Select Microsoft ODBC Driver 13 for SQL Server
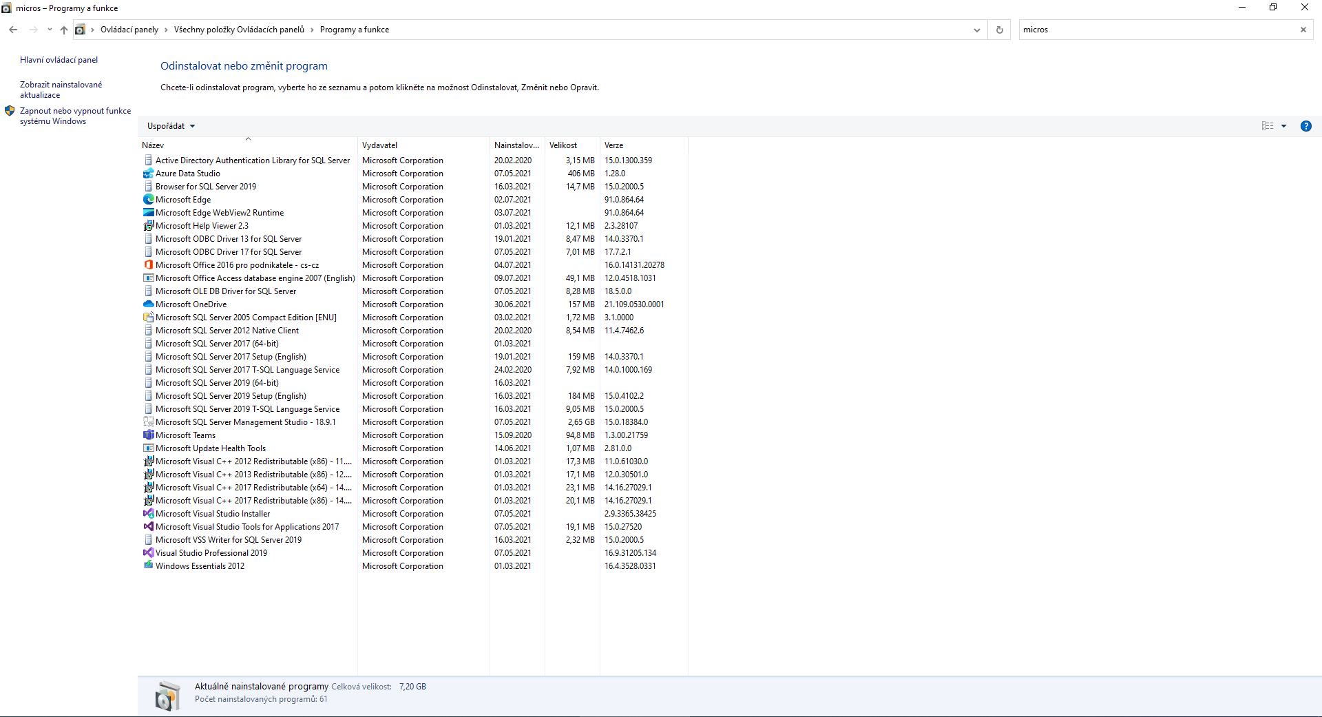 click(413, 239)
